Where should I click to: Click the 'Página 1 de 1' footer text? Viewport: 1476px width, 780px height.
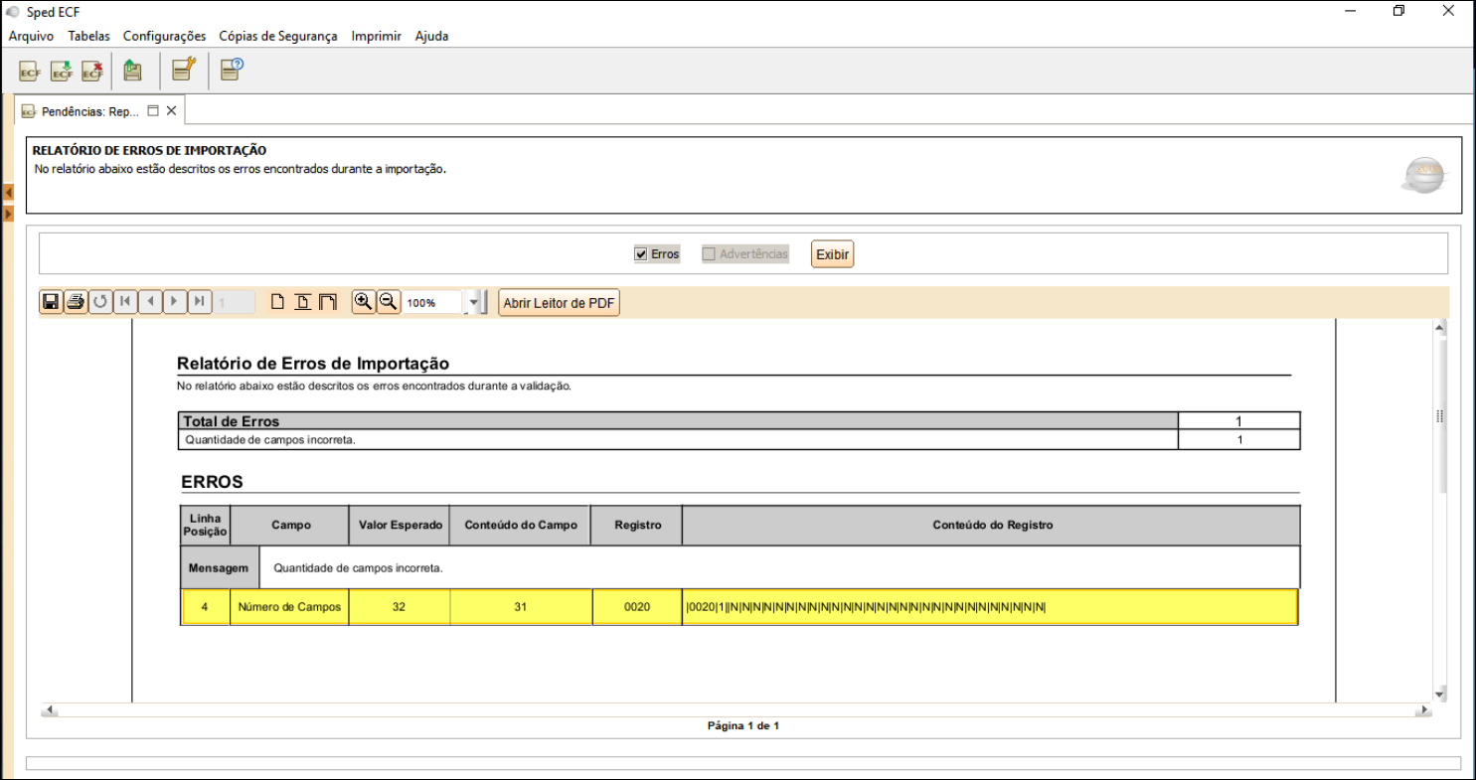pyautogui.click(x=743, y=726)
